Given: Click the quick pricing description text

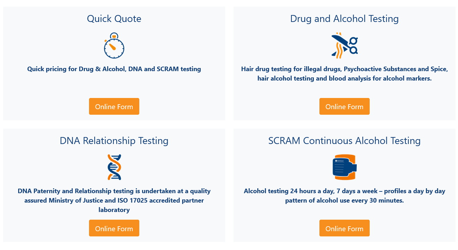Looking at the screenshot, I should 114,69.
